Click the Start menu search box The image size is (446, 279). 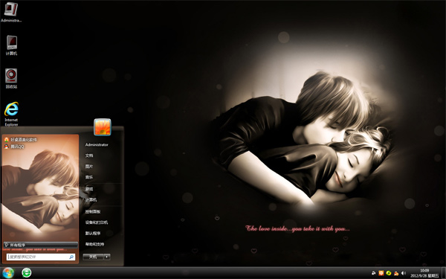click(x=41, y=257)
